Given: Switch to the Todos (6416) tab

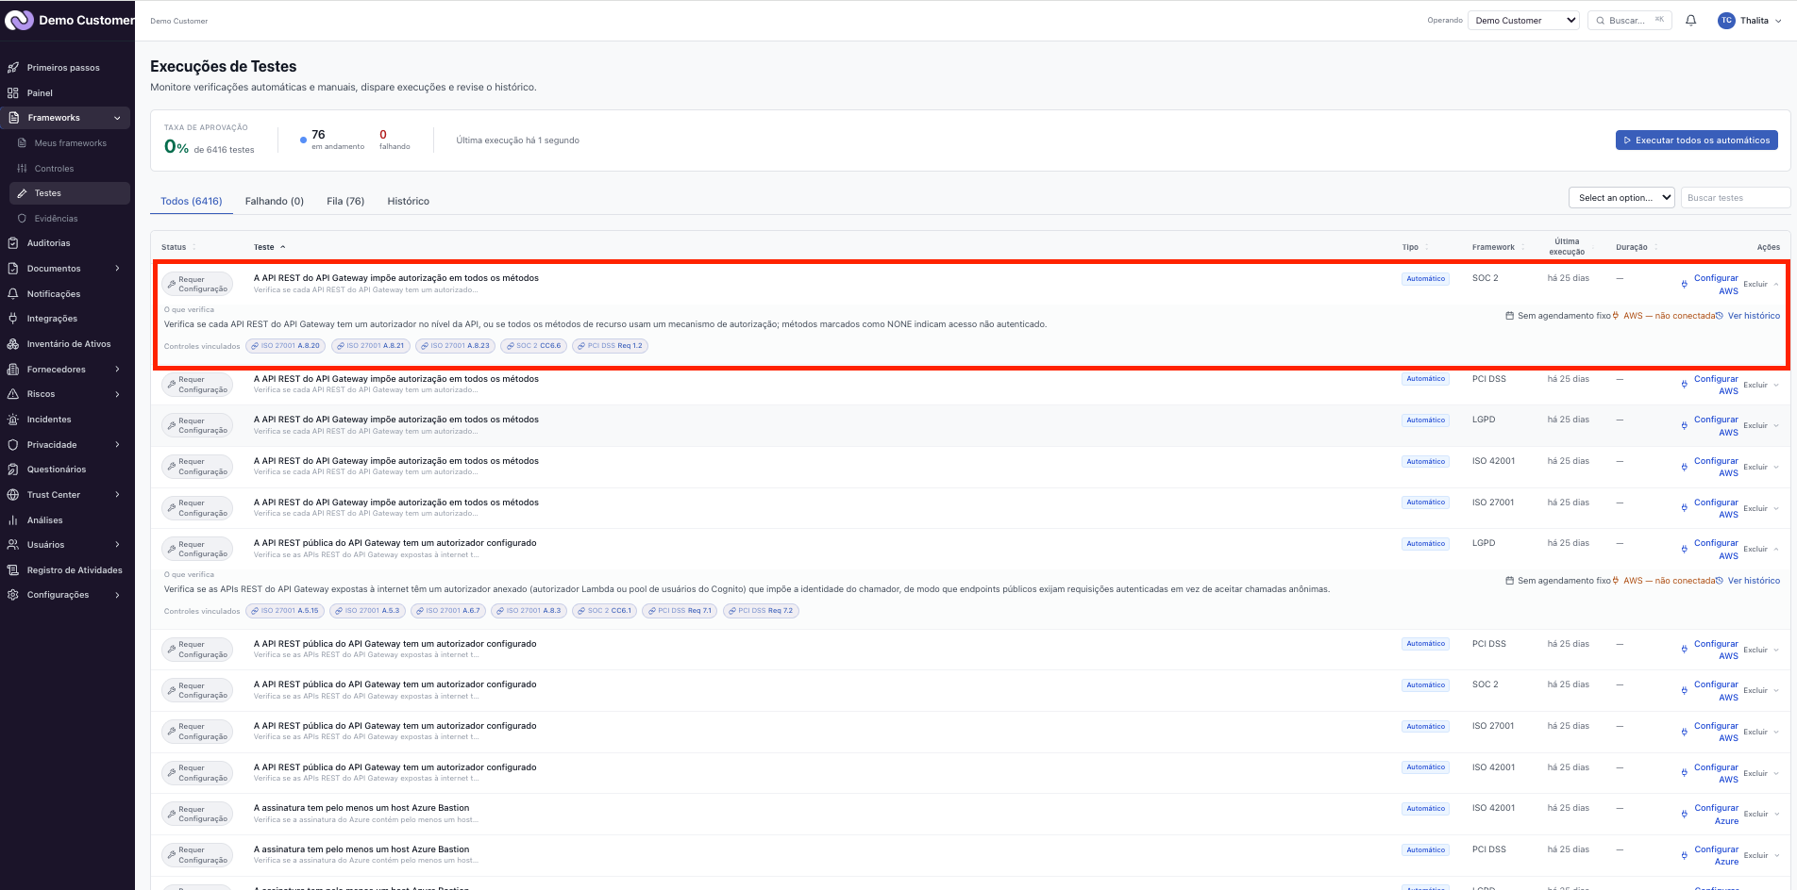Looking at the screenshot, I should [192, 201].
